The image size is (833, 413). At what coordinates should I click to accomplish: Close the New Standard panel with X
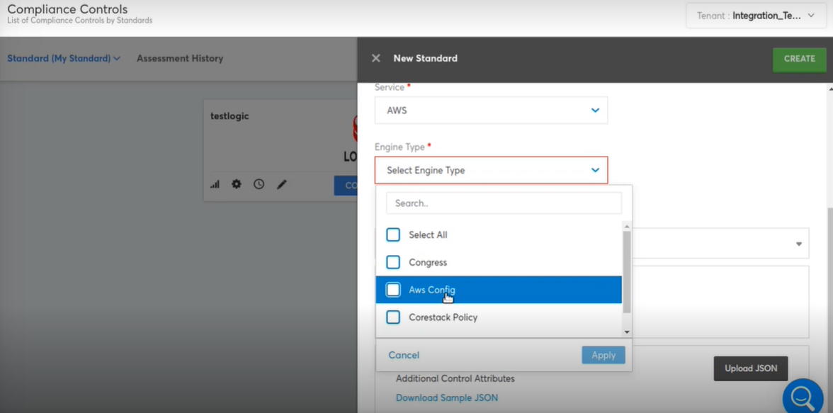pyautogui.click(x=375, y=59)
